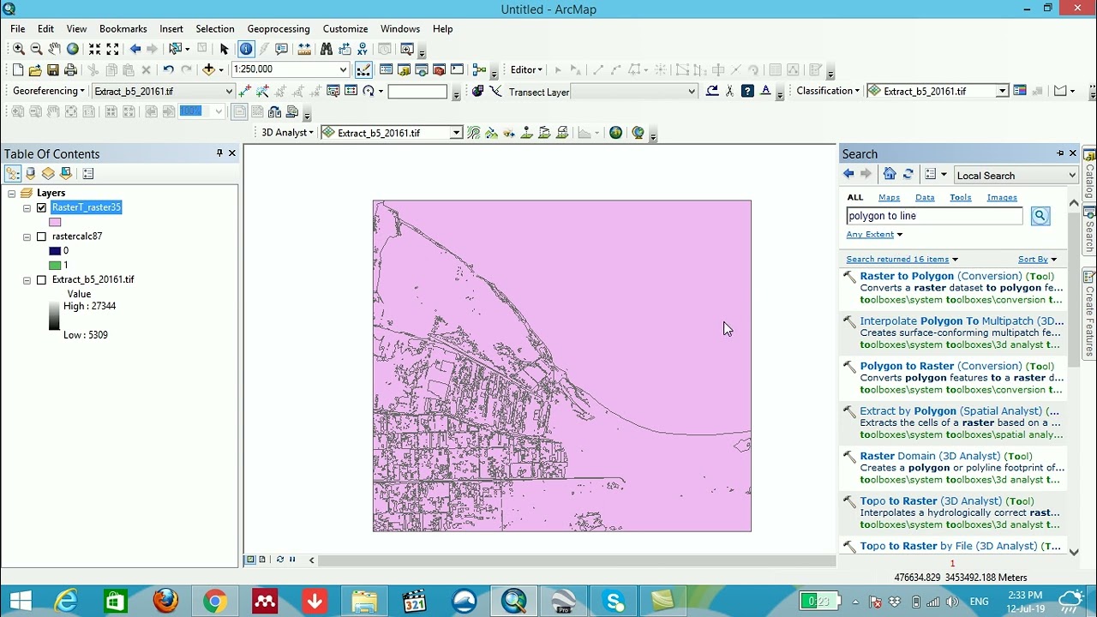This screenshot has height=617, width=1097.
Task: Activate the Pan hand tool
Action: [x=54, y=49]
